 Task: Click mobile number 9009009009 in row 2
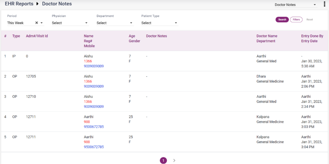click(94, 86)
